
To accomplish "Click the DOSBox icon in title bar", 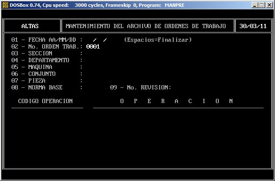I will (x=5, y=5).
